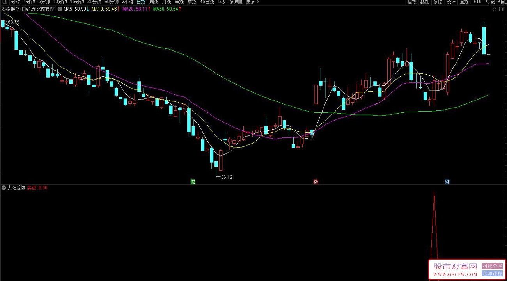Switch to the 分时 intraday chart tab
Viewport: 507px width, 281px height.
click(16, 2)
